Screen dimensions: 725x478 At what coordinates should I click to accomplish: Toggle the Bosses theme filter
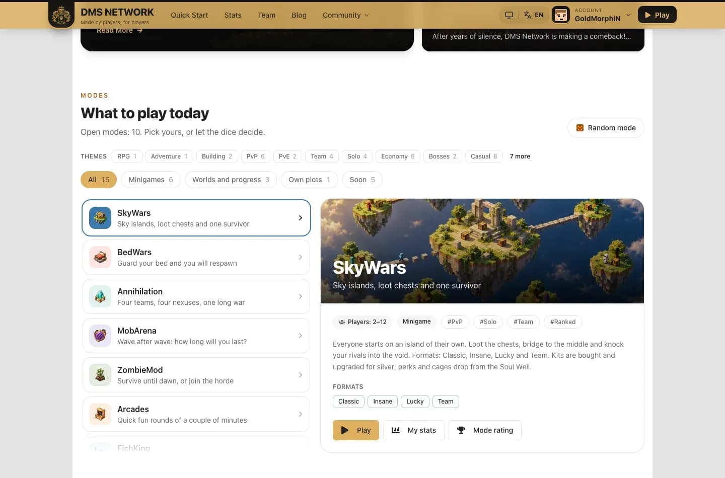(443, 156)
